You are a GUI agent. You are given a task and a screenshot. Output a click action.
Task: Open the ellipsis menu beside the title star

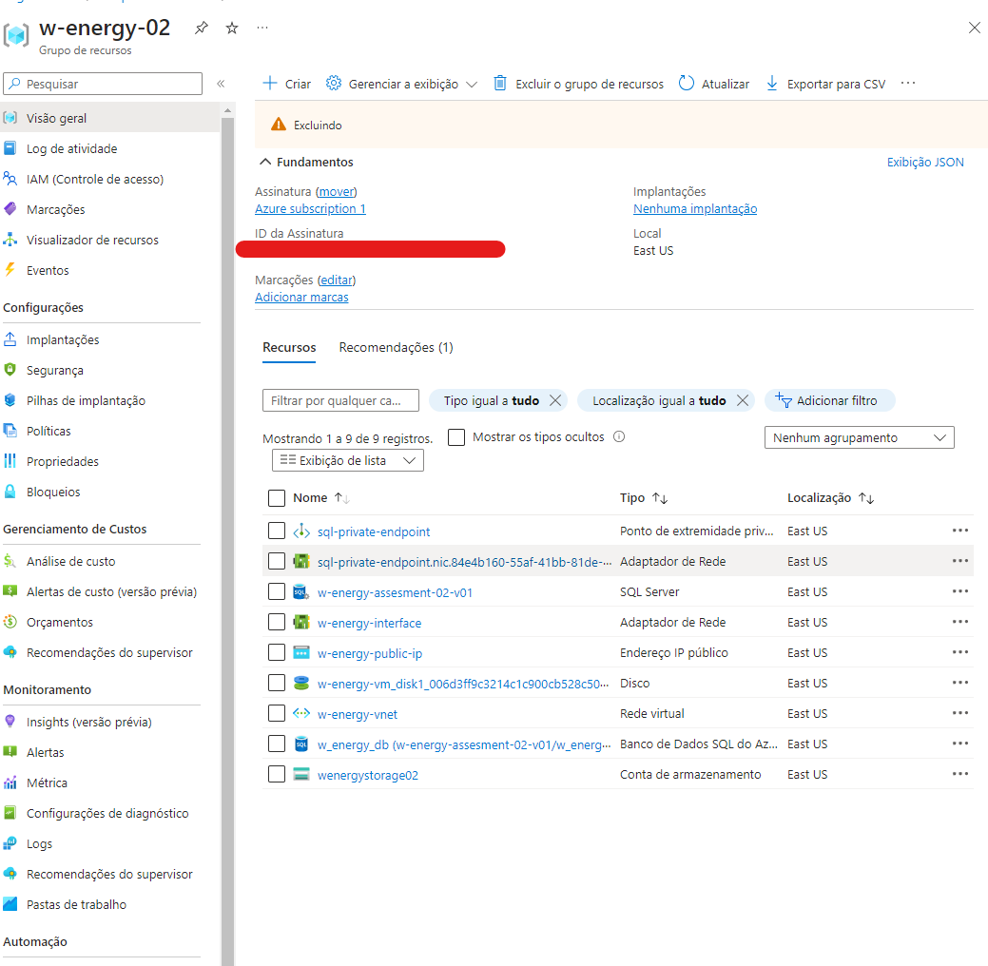tap(262, 28)
